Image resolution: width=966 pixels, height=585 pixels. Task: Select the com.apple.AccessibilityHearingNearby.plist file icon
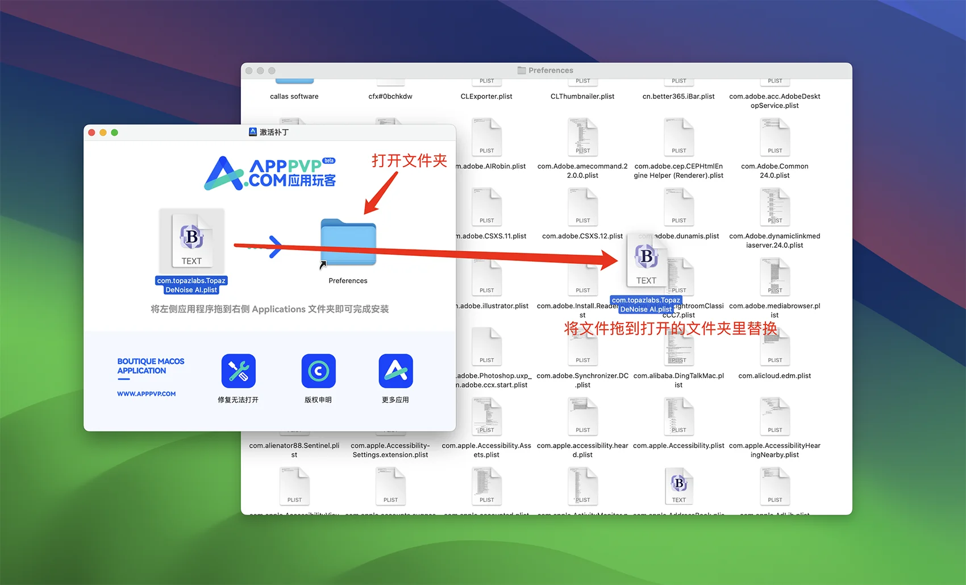pos(775,416)
